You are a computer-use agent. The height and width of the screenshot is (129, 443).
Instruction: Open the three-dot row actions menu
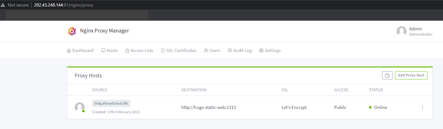[422, 107]
